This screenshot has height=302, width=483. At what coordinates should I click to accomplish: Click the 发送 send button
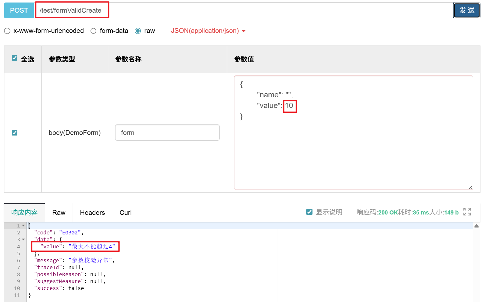pos(467,10)
